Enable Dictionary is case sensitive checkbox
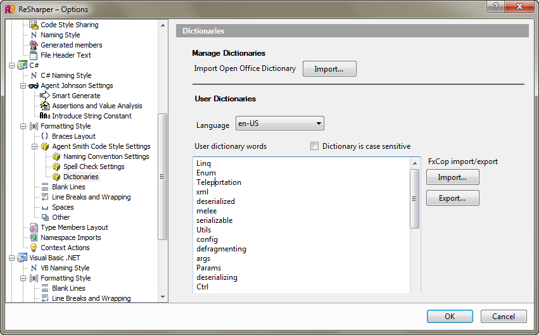 click(x=314, y=146)
